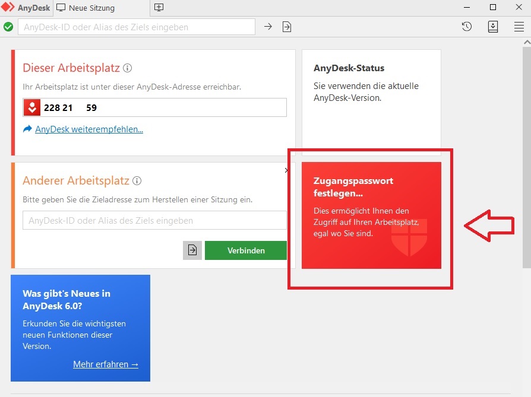The image size is (531, 397).
Task: Open the session history clock icon
Action: 467,26
